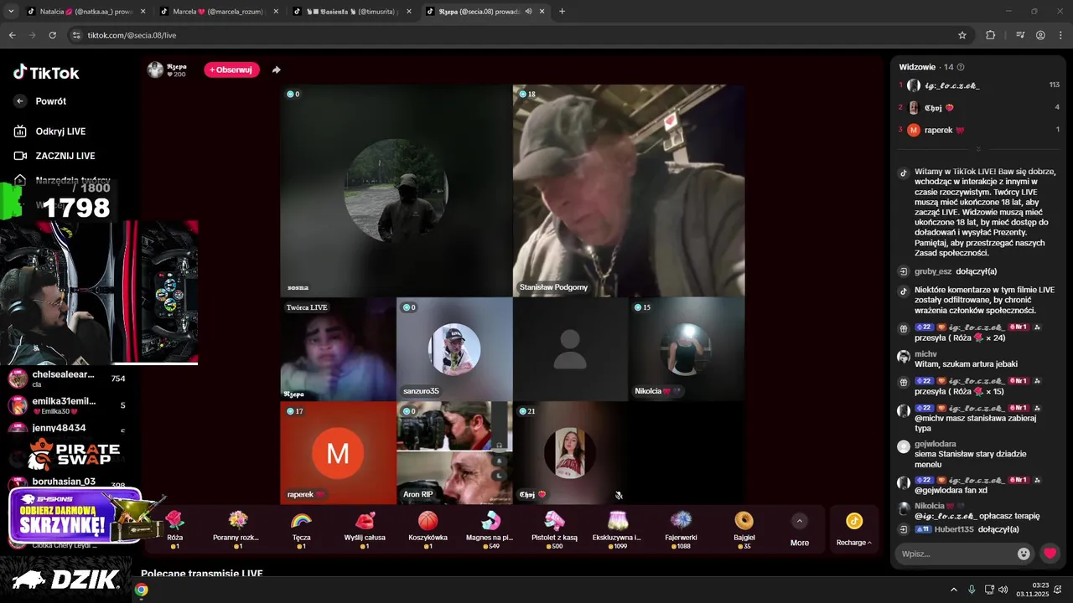Select the Aron RIP guest tile
Viewport: 1073px width, 603px height.
click(x=454, y=453)
